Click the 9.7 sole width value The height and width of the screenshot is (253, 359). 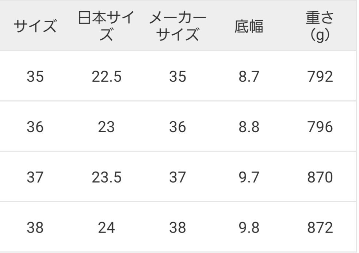pyautogui.click(x=249, y=177)
